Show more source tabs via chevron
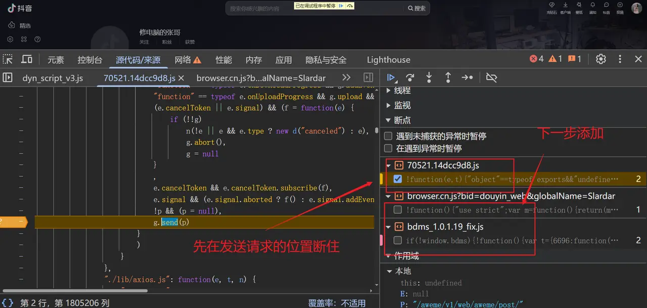 coord(346,78)
